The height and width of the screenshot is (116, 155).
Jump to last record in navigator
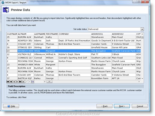[x=20, y=82]
